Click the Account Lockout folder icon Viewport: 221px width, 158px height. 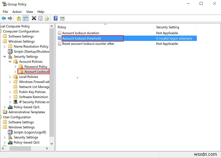(x=21, y=72)
